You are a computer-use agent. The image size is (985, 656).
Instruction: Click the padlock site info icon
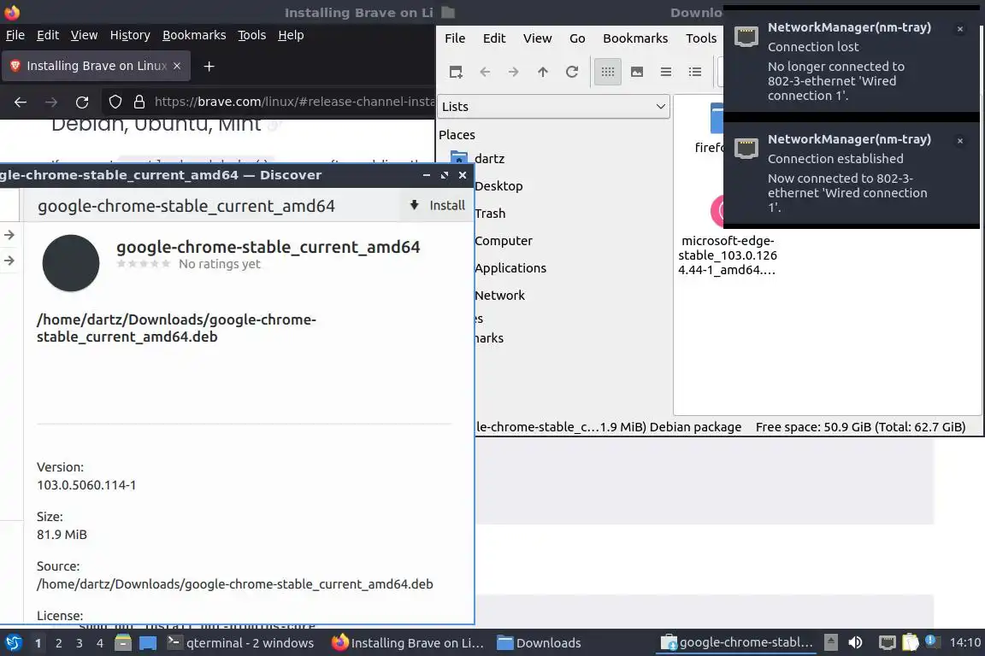139,102
